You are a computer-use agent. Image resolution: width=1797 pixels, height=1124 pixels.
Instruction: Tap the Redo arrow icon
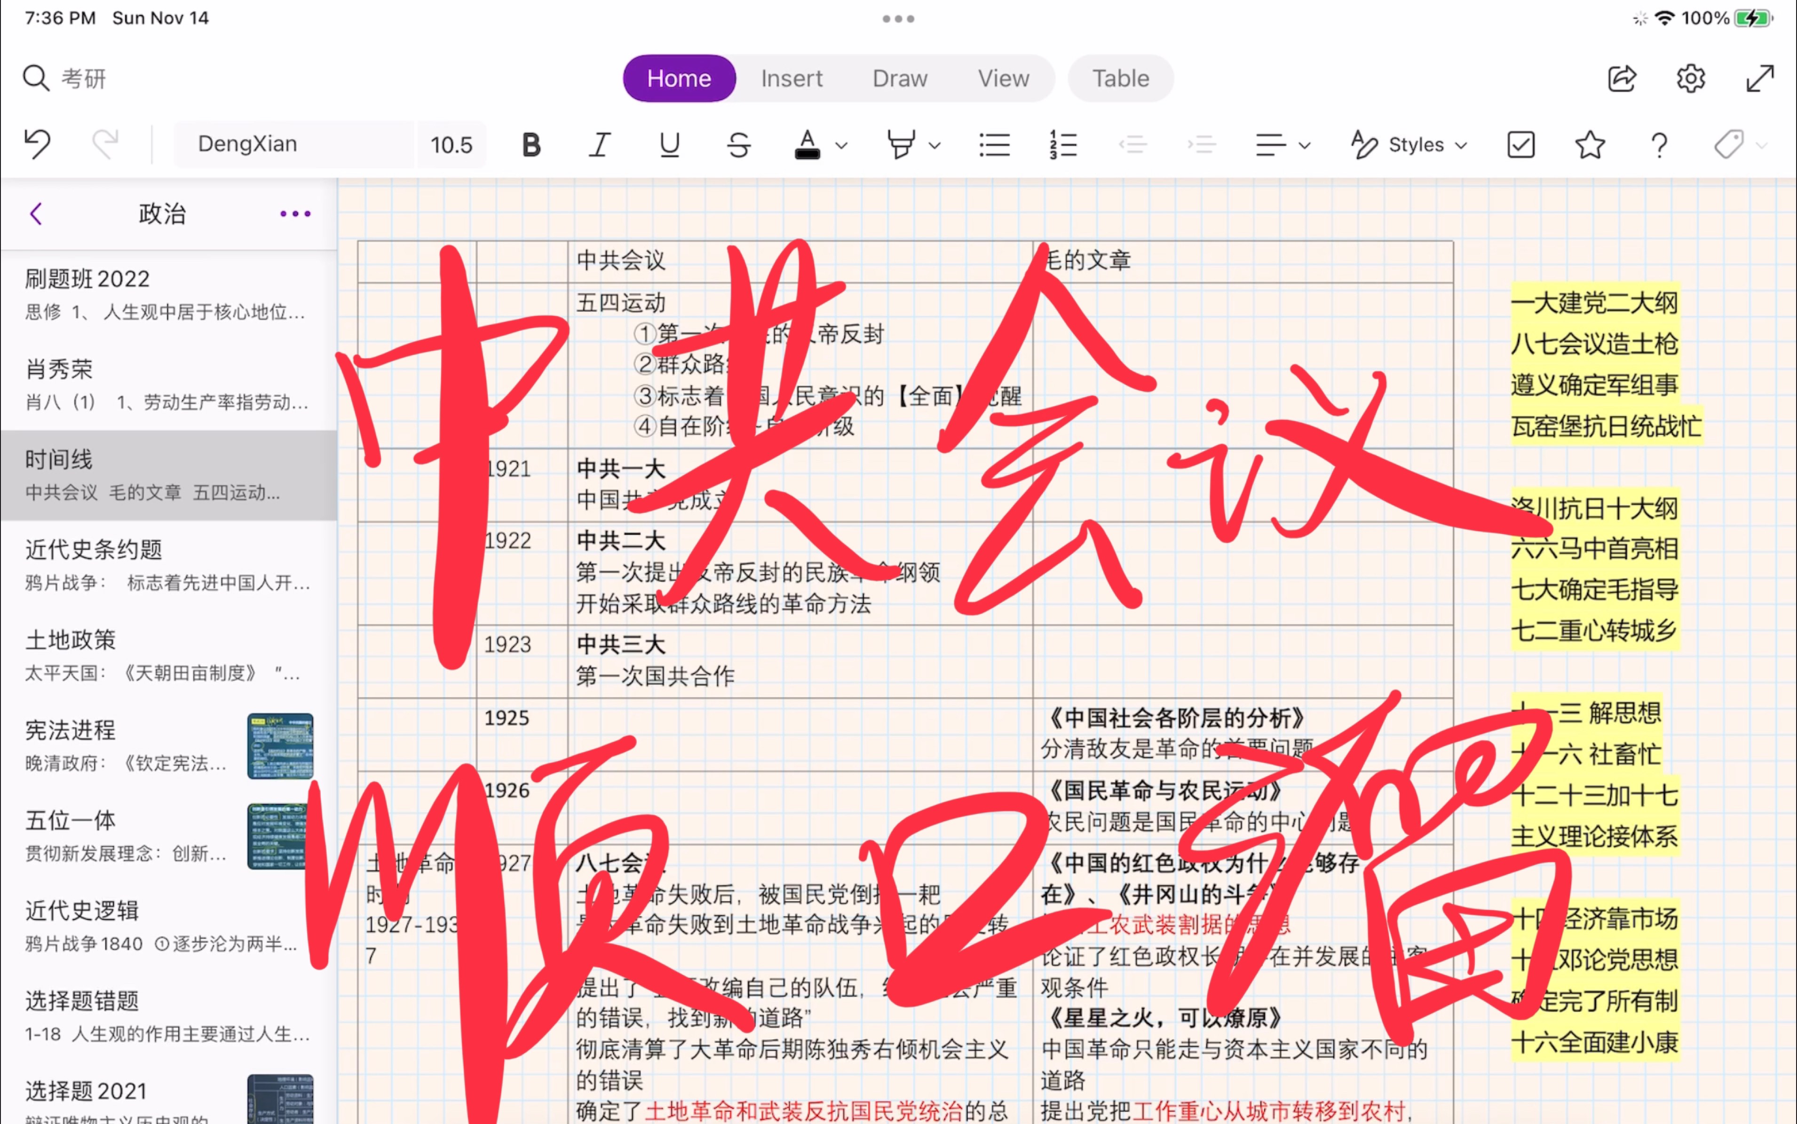tap(105, 144)
